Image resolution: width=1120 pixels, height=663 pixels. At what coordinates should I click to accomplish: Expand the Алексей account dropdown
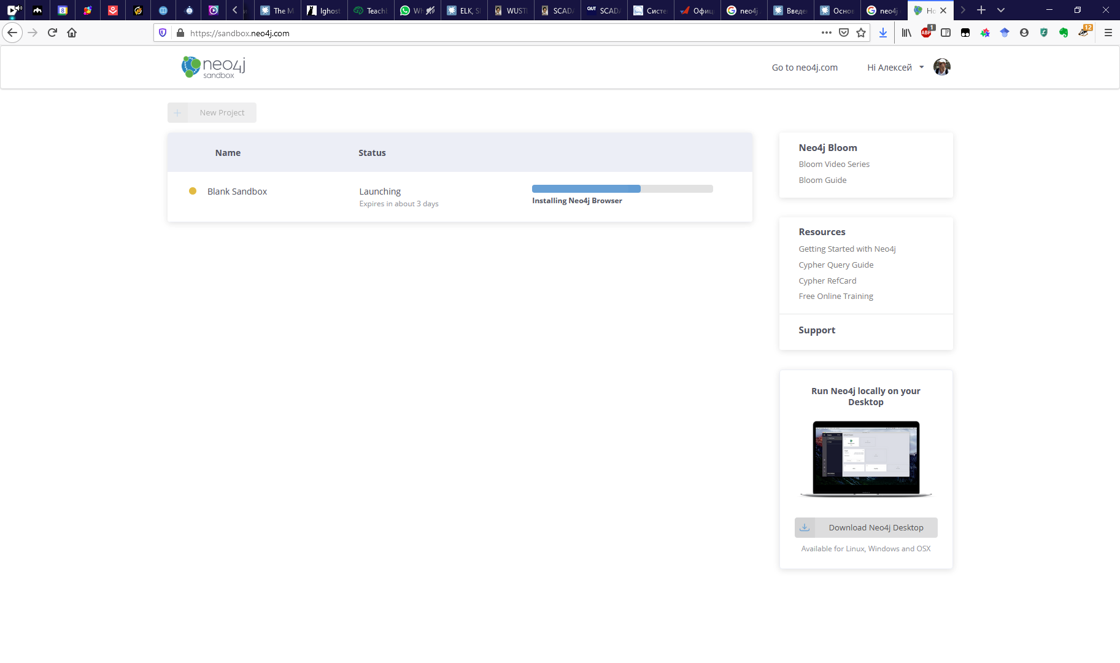tap(895, 67)
